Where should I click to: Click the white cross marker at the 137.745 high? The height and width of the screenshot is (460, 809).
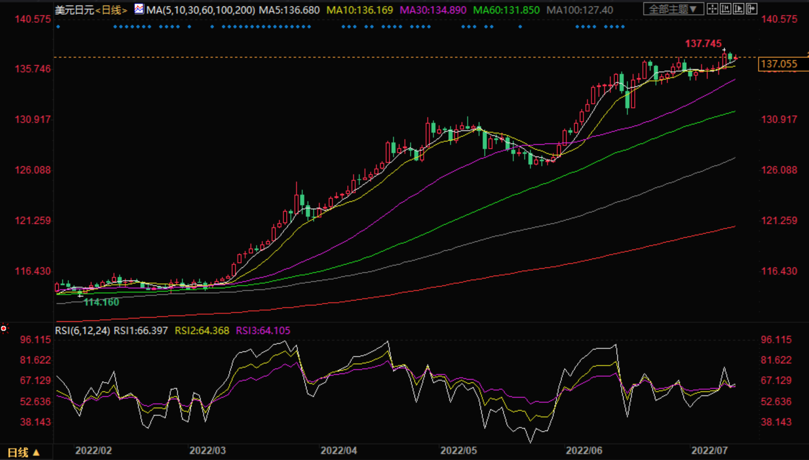coord(724,50)
